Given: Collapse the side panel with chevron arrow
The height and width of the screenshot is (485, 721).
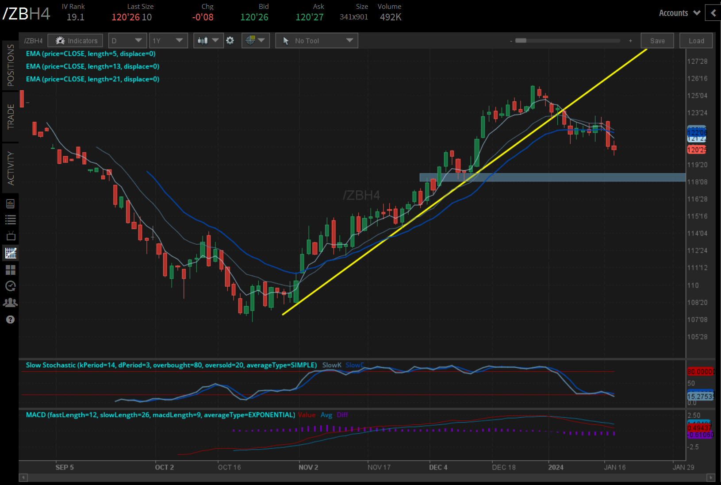Looking at the screenshot, I should [x=713, y=13].
